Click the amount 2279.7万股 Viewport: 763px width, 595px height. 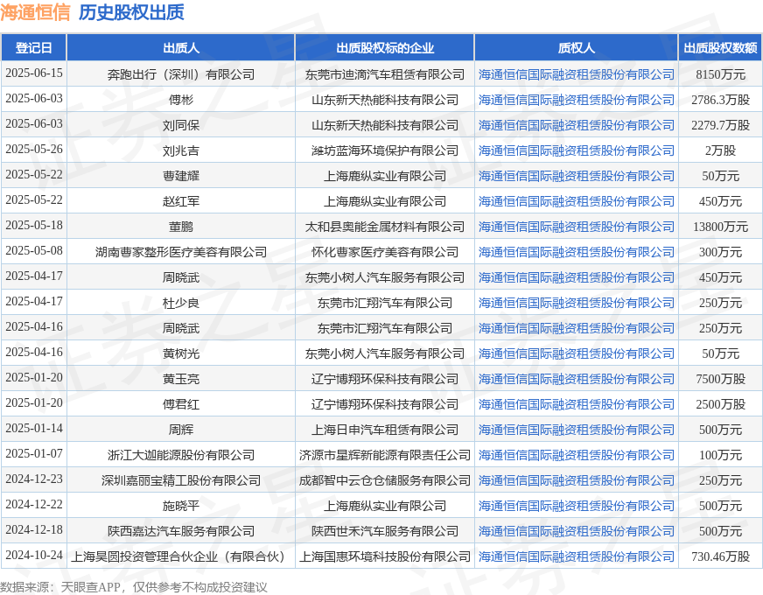coord(720,125)
